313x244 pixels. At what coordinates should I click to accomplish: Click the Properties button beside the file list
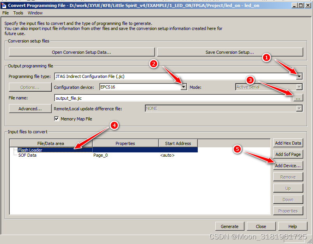(288, 211)
